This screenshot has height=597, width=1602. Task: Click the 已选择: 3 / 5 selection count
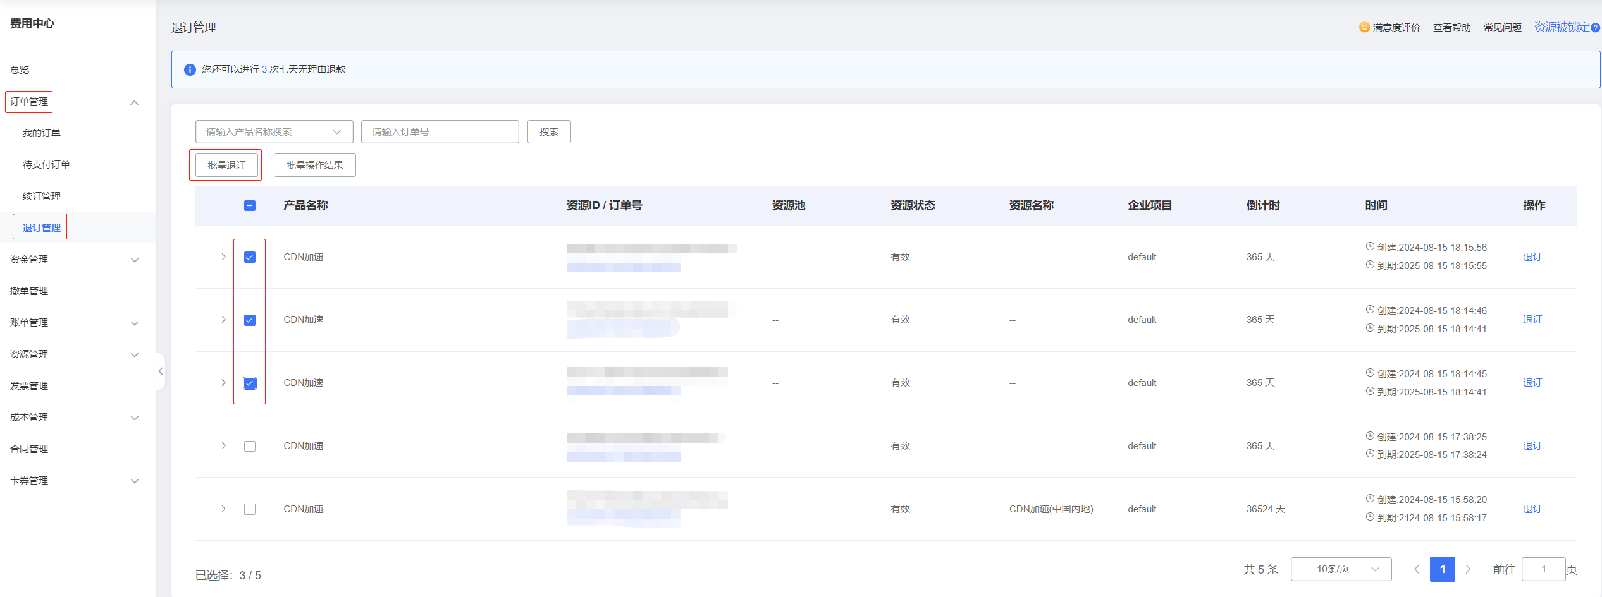tap(228, 576)
